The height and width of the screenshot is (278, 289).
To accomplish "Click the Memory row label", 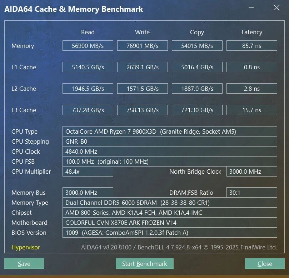I will coord(23,46).
